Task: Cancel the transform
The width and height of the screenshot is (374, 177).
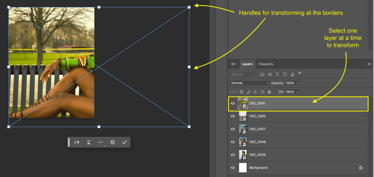Action: coord(113,142)
